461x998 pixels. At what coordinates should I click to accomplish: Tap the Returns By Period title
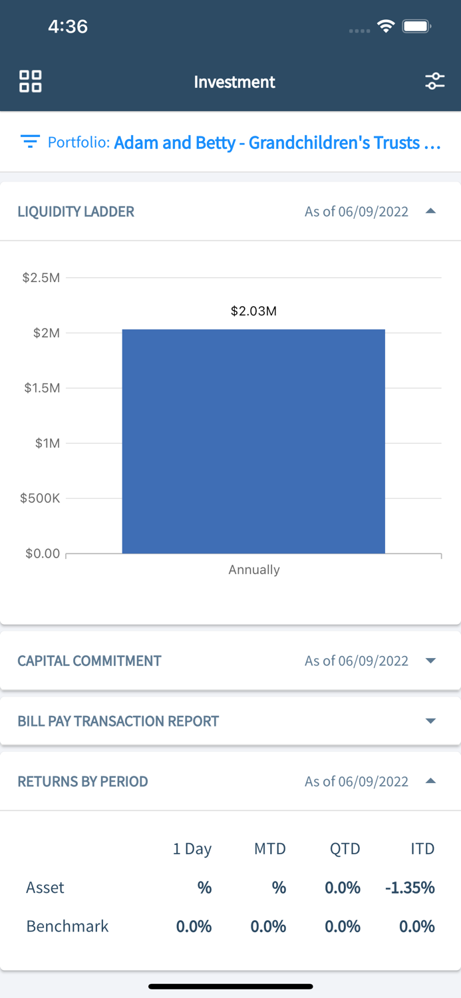click(x=82, y=781)
